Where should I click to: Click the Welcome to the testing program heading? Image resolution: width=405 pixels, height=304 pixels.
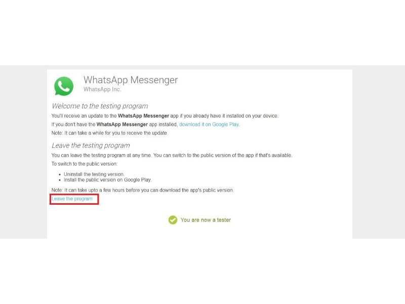coord(100,106)
